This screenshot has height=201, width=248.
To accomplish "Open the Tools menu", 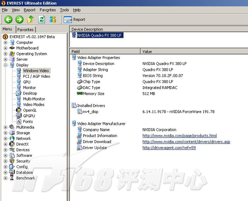I will click(64, 10).
